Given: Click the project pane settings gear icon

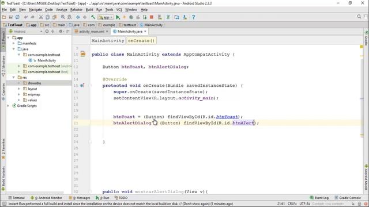Looking at the screenshot, I should click(61, 31).
